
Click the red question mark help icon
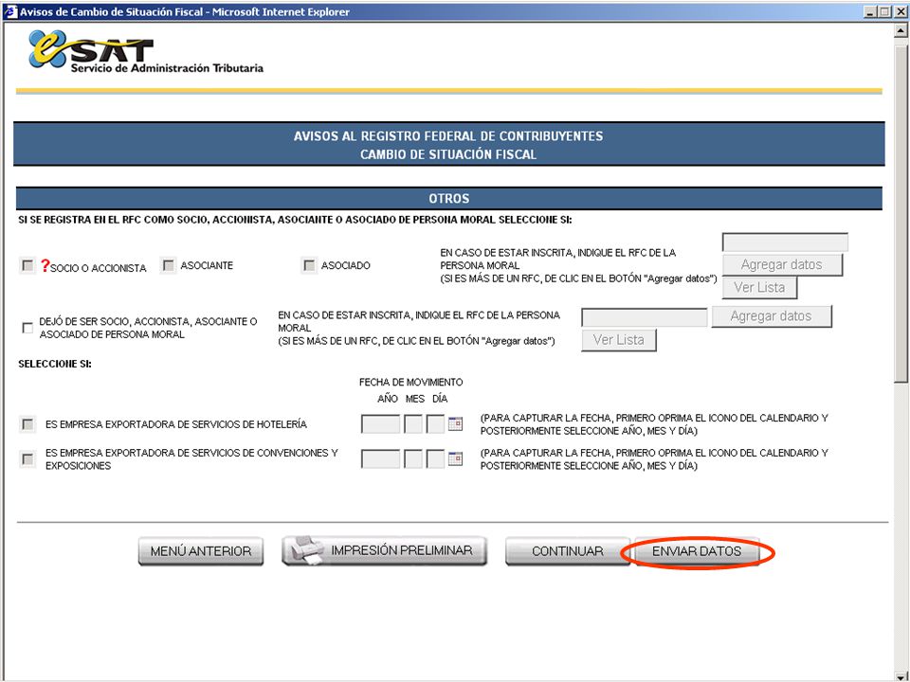pyautogui.click(x=45, y=265)
